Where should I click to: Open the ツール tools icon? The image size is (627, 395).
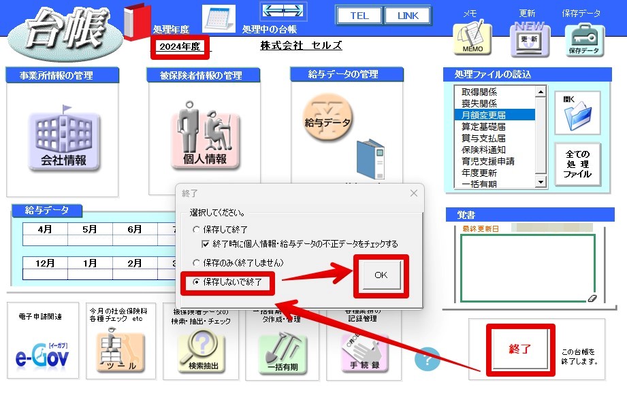point(120,351)
